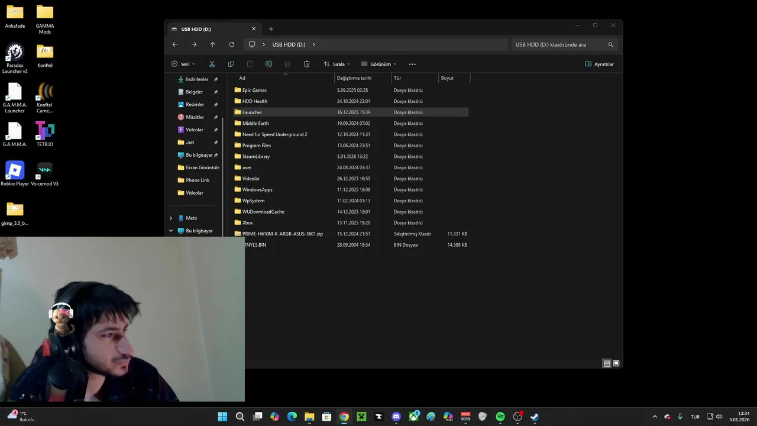Click chevron before USB HDD (D:) in address bar

click(x=264, y=44)
